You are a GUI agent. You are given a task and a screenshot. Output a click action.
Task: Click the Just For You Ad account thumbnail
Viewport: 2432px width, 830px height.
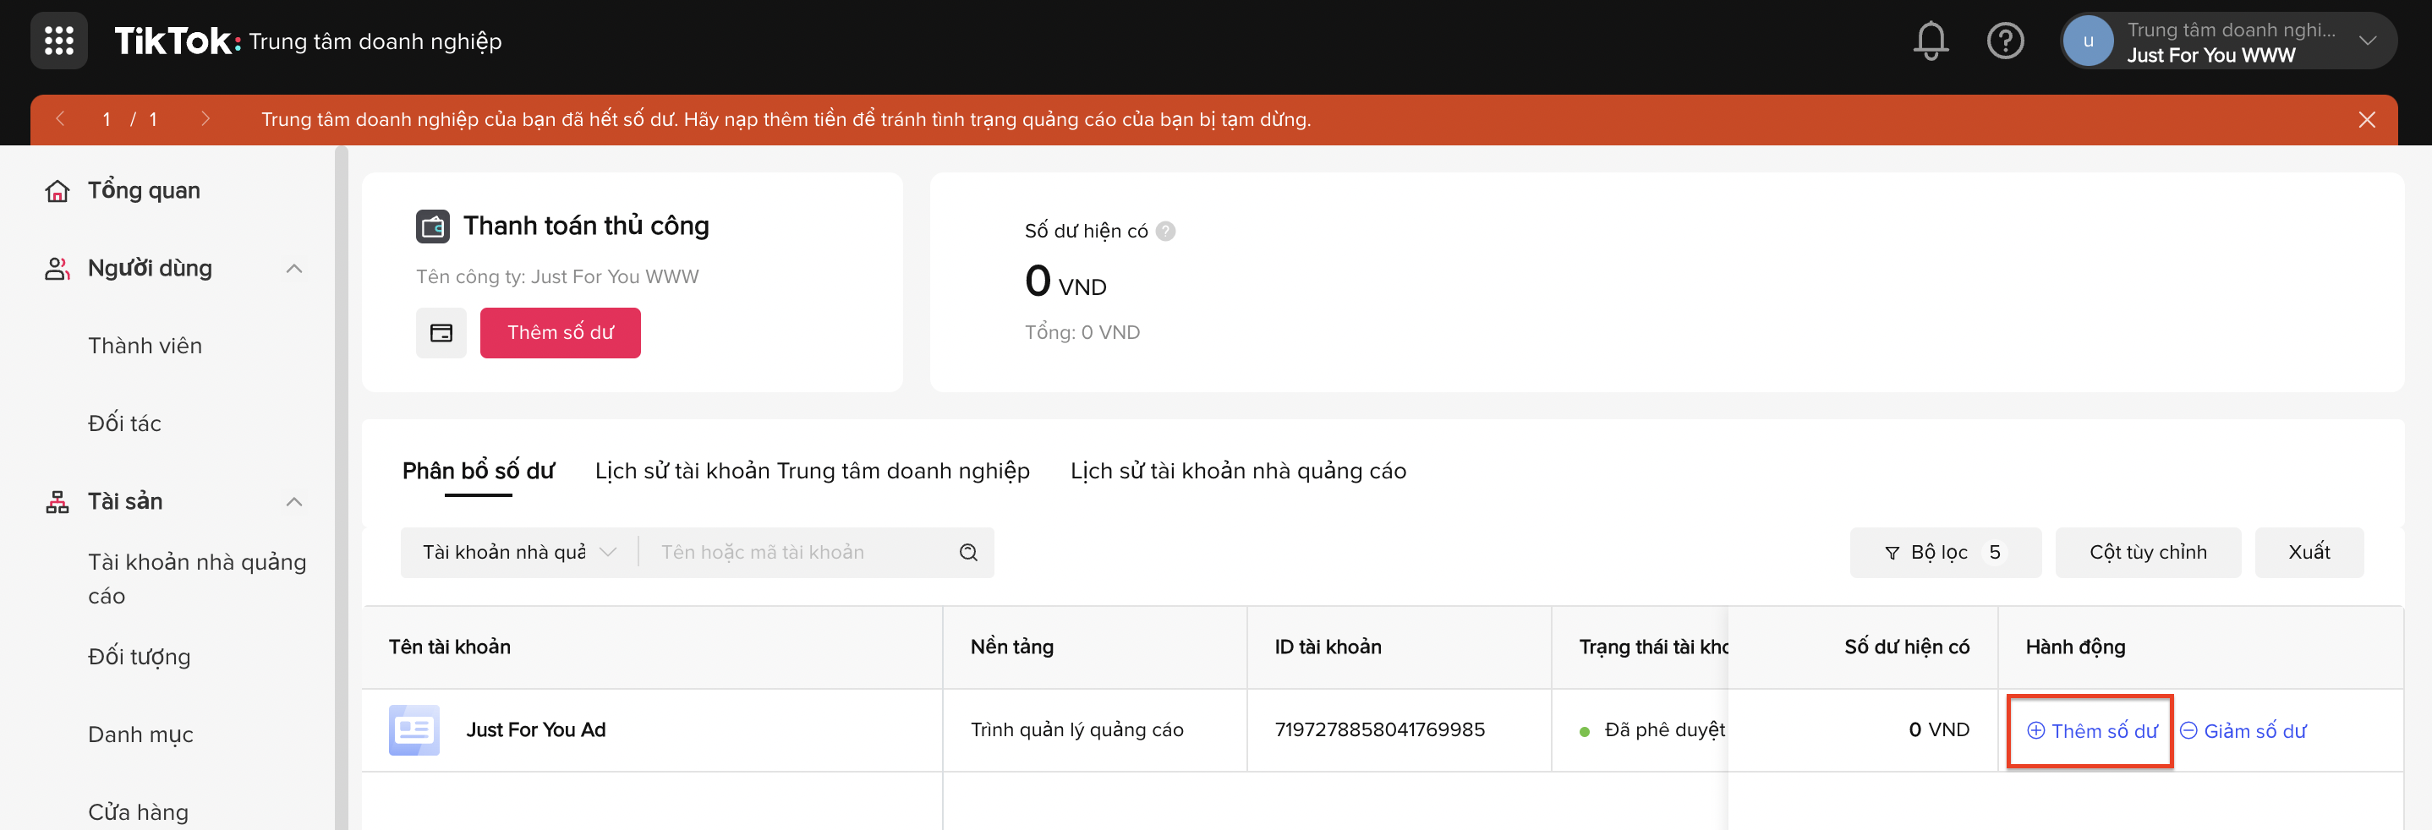pos(414,730)
